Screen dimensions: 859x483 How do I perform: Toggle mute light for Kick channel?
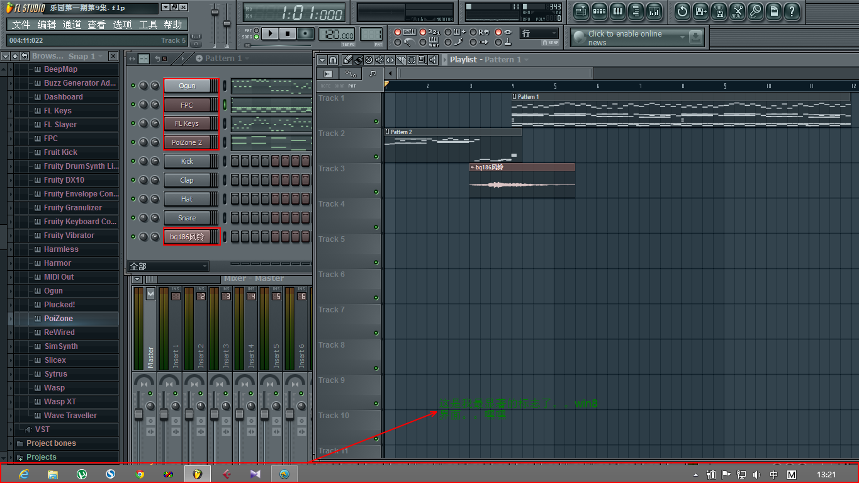pyautogui.click(x=133, y=161)
